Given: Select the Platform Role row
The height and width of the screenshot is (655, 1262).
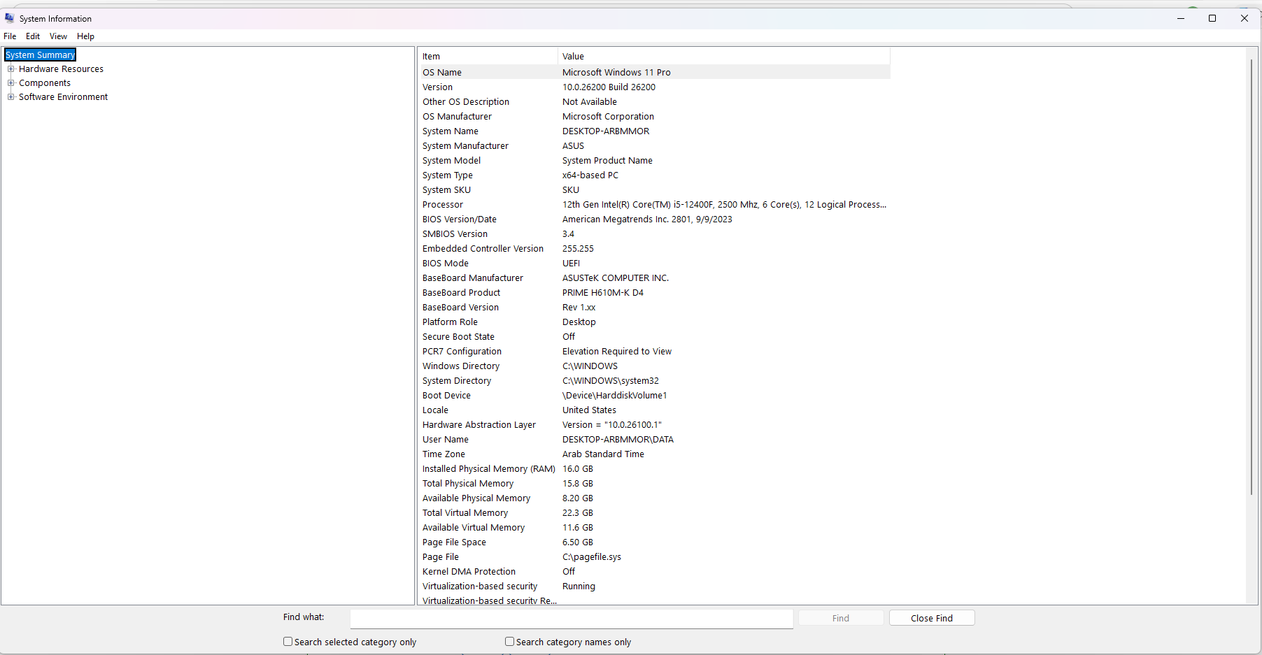Looking at the screenshot, I should [x=654, y=322].
